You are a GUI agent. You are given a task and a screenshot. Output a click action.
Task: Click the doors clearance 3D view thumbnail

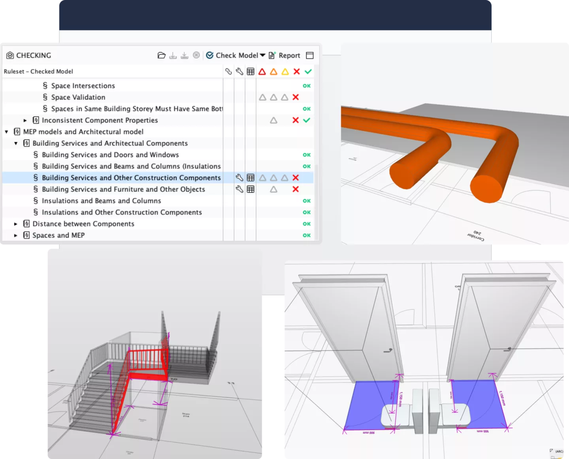pyautogui.click(x=424, y=360)
